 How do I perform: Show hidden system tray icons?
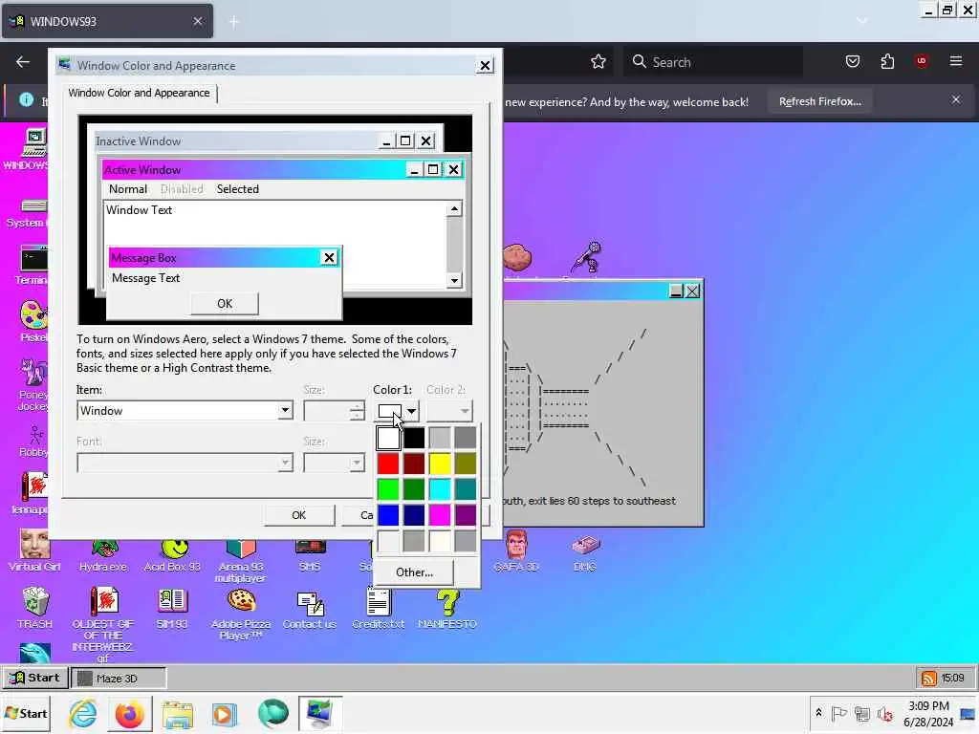click(818, 713)
